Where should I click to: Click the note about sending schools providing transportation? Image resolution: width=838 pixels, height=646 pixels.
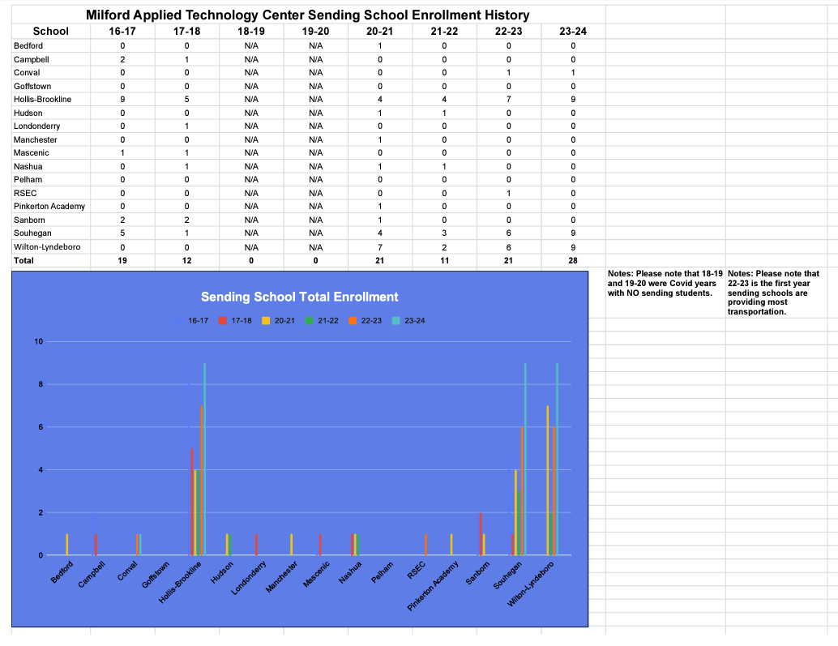pos(773,293)
